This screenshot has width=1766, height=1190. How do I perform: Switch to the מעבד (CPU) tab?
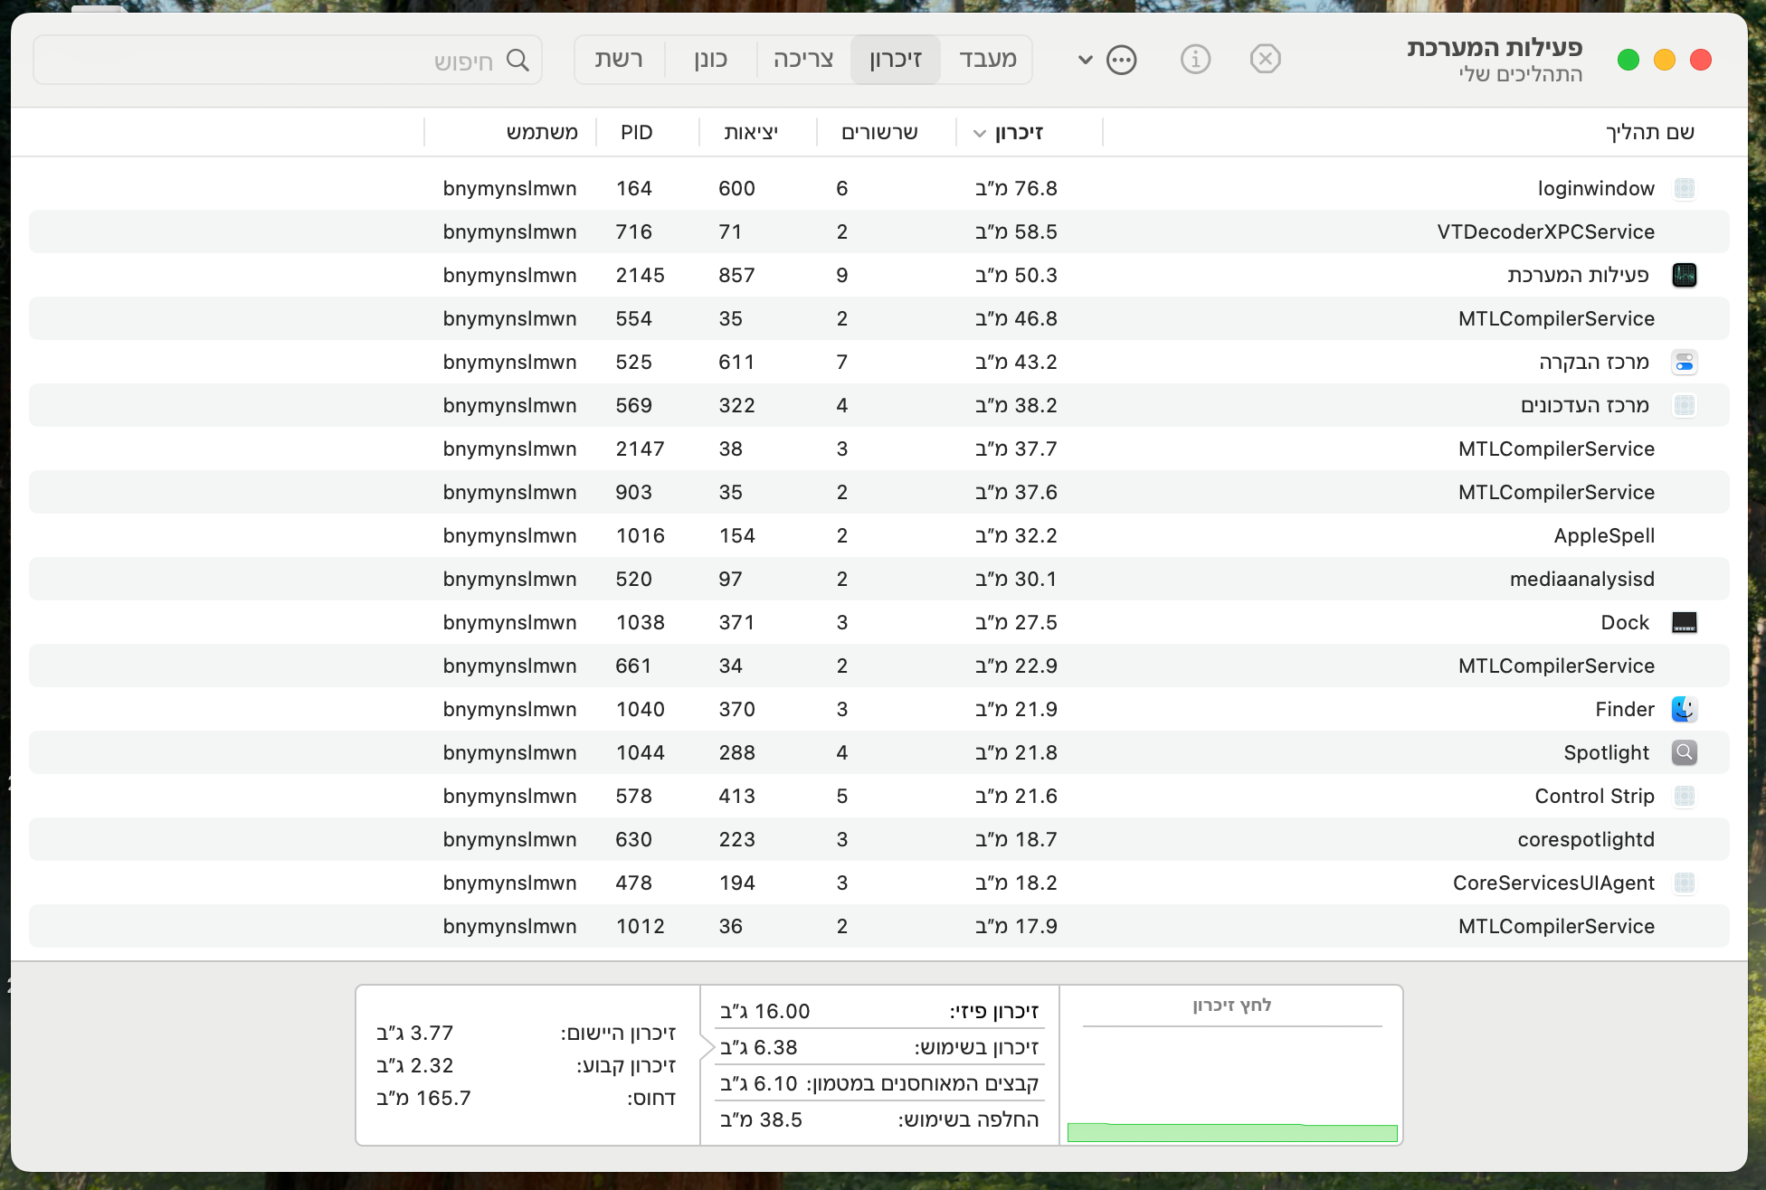pyautogui.click(x=987, y=60)
